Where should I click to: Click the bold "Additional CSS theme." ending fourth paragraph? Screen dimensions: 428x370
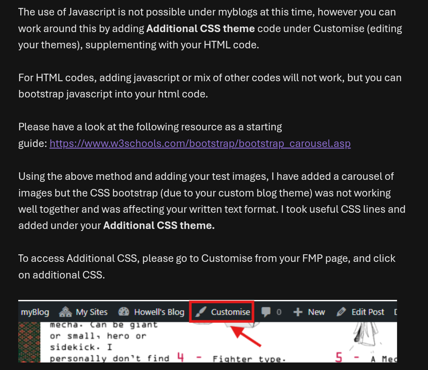[x=159, y=225]
